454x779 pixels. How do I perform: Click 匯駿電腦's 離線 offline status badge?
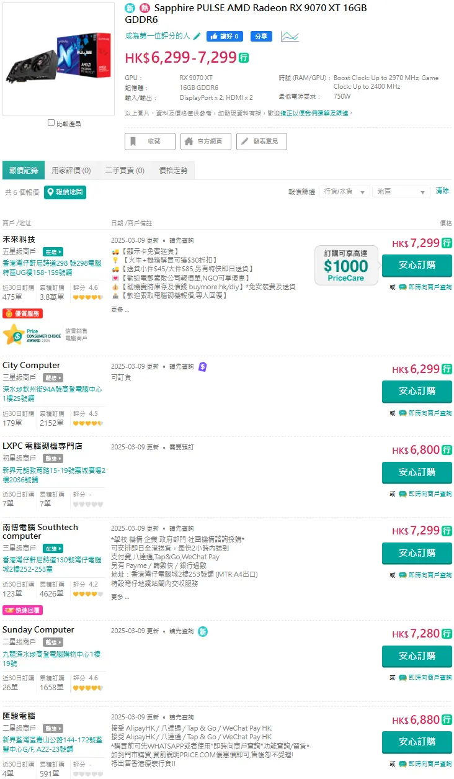coord(53,728)
